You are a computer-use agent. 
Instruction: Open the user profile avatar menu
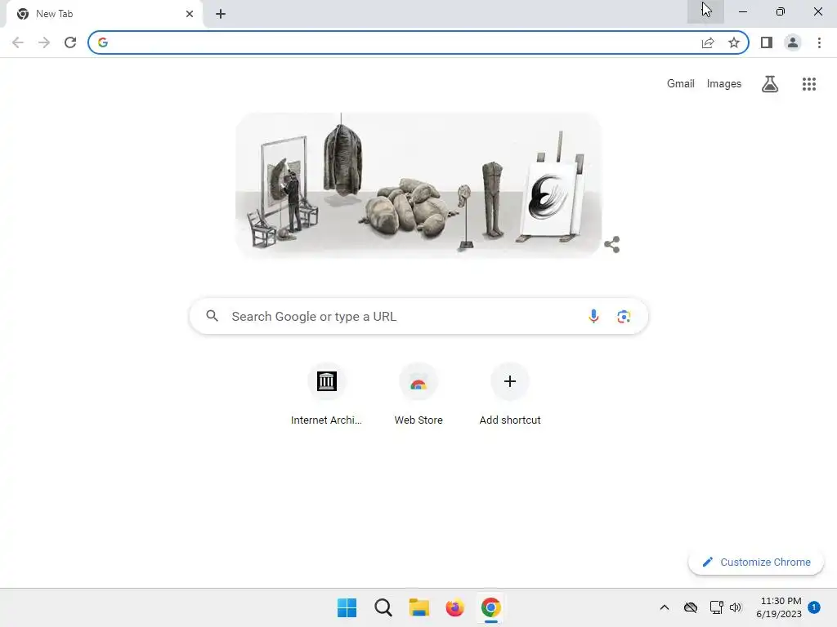point(793,42)
